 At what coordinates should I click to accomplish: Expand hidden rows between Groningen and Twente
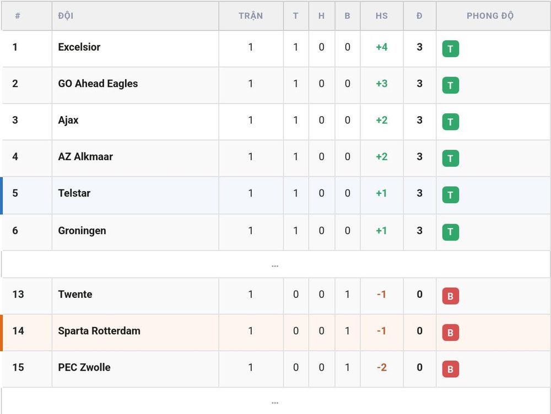[x=275, y=265]
